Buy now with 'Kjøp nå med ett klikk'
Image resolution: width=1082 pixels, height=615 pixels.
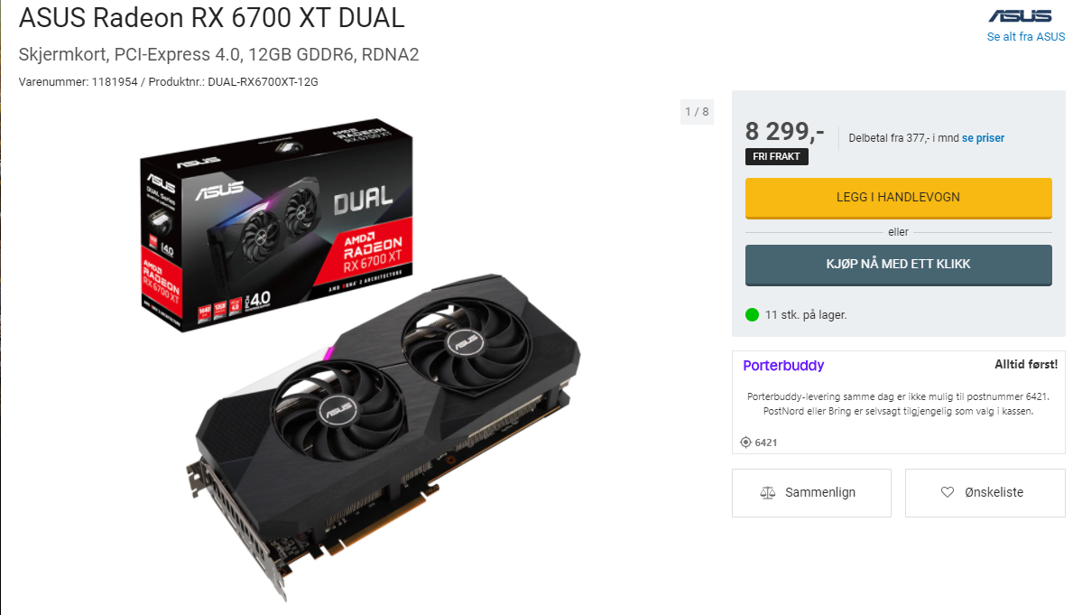(x=899, y=265)
